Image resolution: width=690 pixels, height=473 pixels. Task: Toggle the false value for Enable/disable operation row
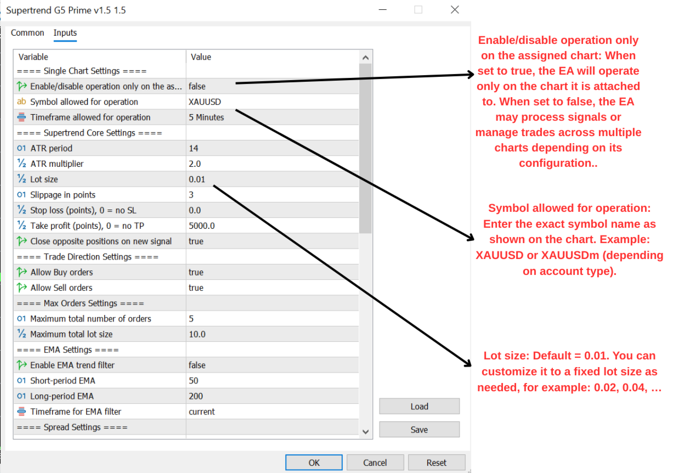click(x=273, y=86)
